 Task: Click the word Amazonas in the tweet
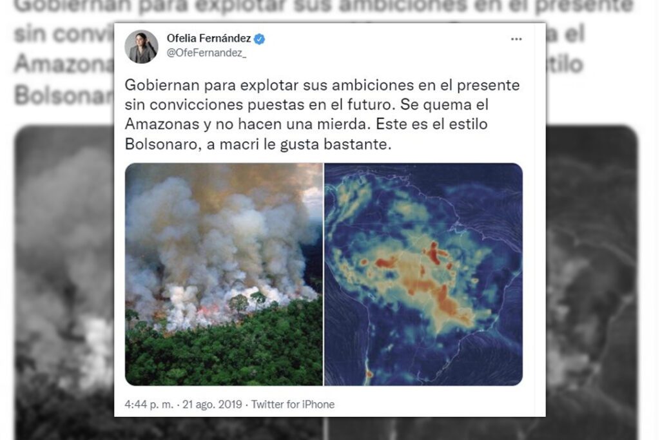click(x=162, y=124)
